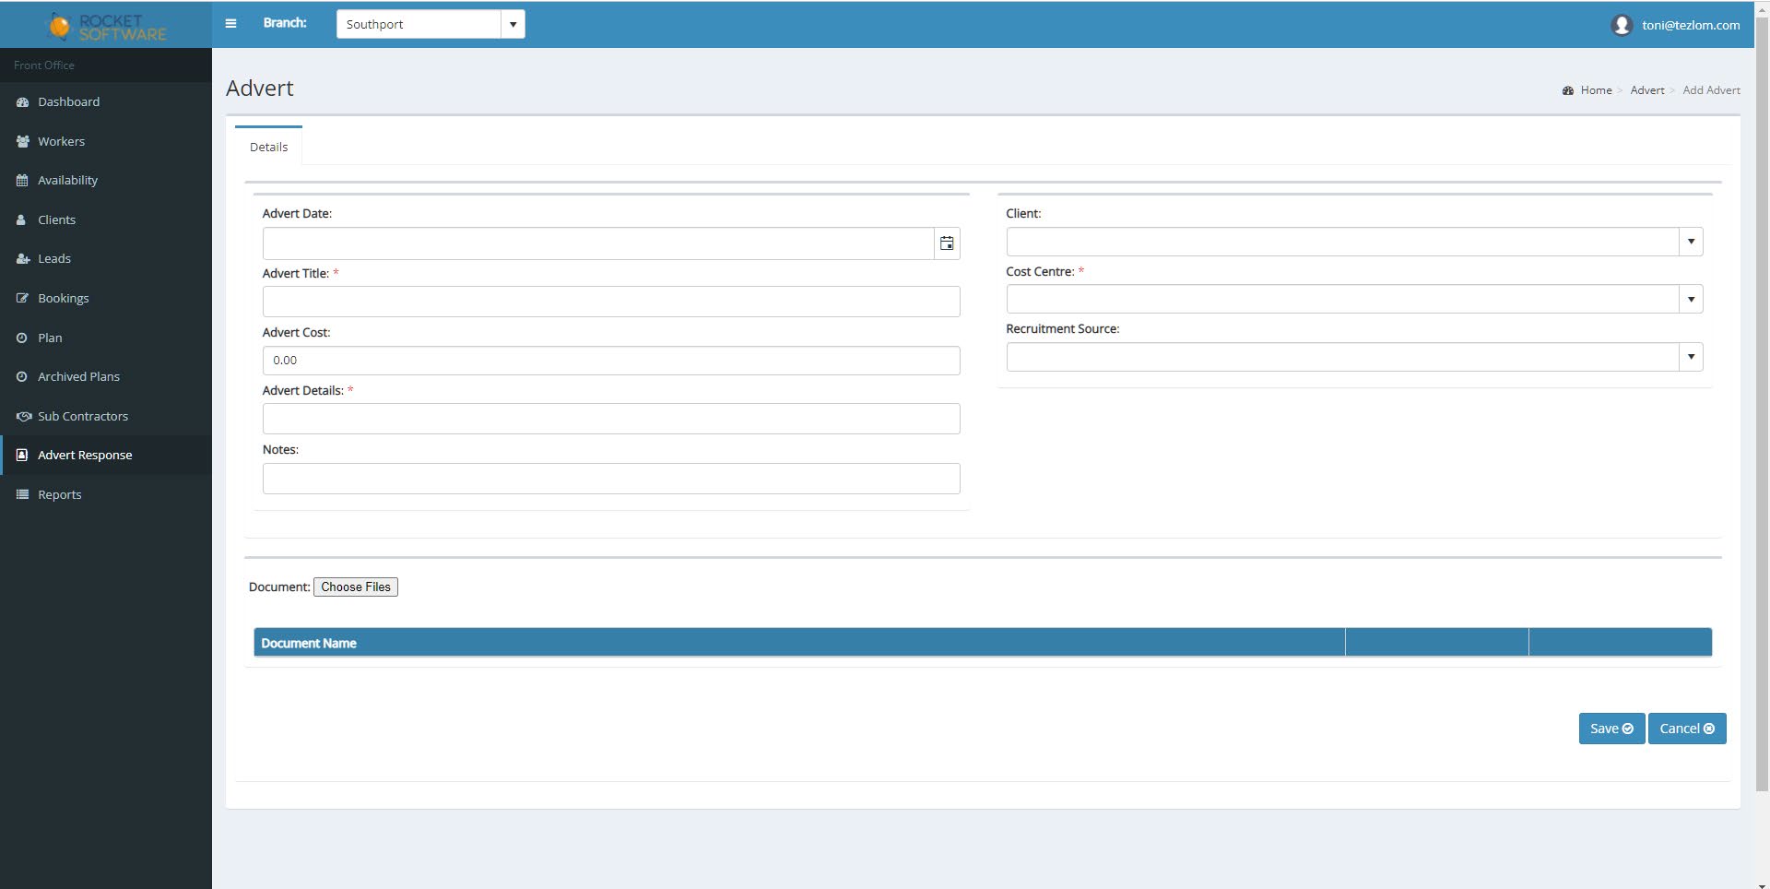The image size is (1770, 889).
Task: Click Choose Files for document upload
Action: point(356,587)
